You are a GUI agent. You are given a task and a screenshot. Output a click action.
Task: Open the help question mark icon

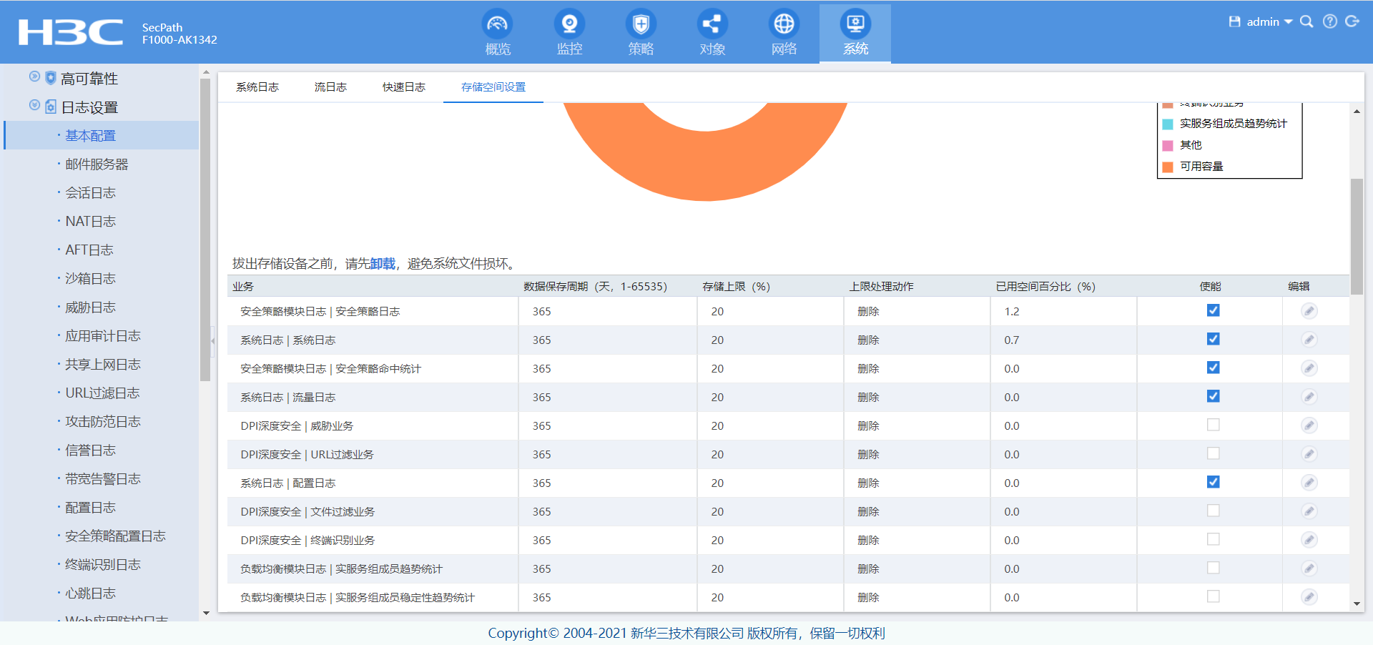coord(1330,21)
